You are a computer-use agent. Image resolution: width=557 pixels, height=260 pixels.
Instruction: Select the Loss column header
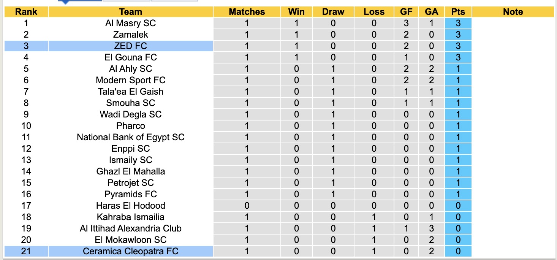coord(374,12)
